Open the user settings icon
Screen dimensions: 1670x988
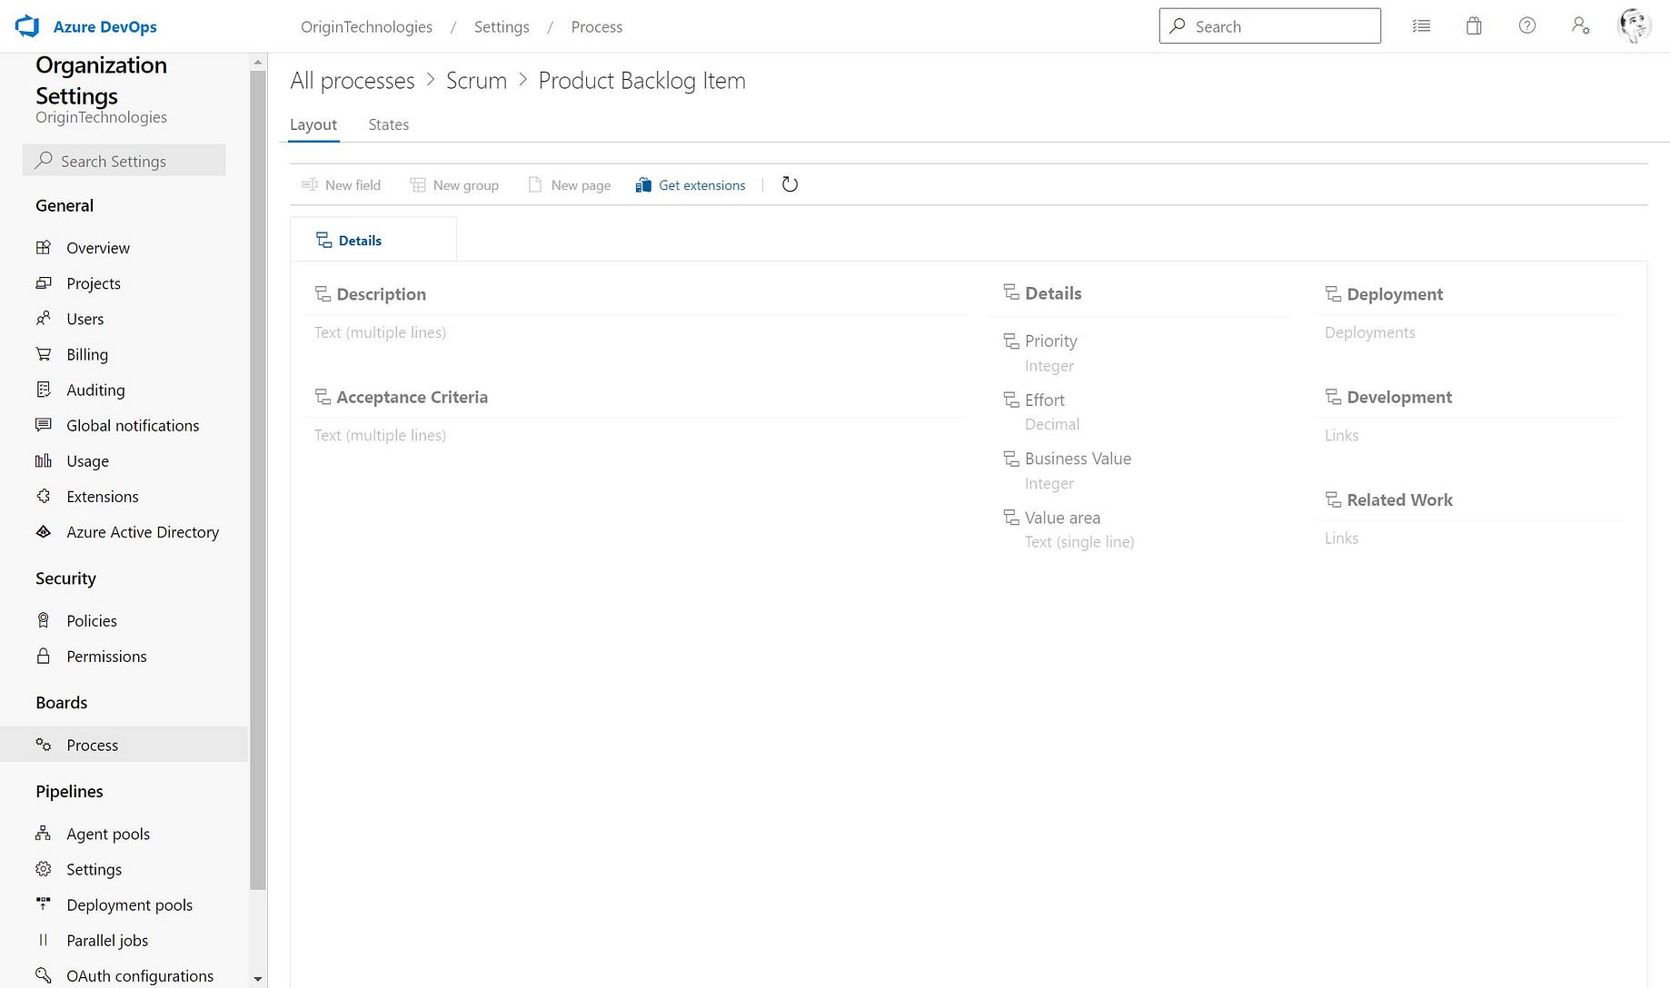click(x=1581, y=26)
